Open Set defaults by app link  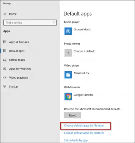(x=76, y=140)
